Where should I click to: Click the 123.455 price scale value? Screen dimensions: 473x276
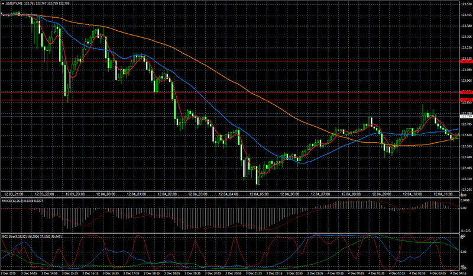click(466, 15)
